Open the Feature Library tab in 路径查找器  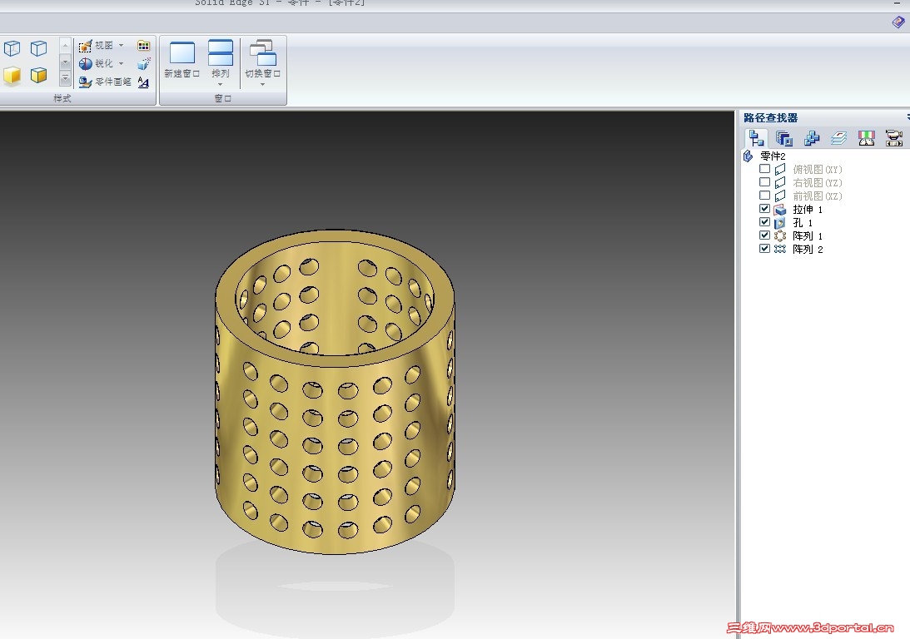[x=784, y=138]
